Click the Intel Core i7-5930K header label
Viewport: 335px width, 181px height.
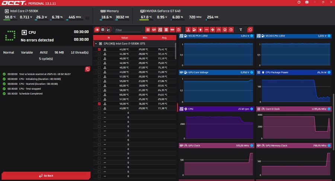(24, 11)
